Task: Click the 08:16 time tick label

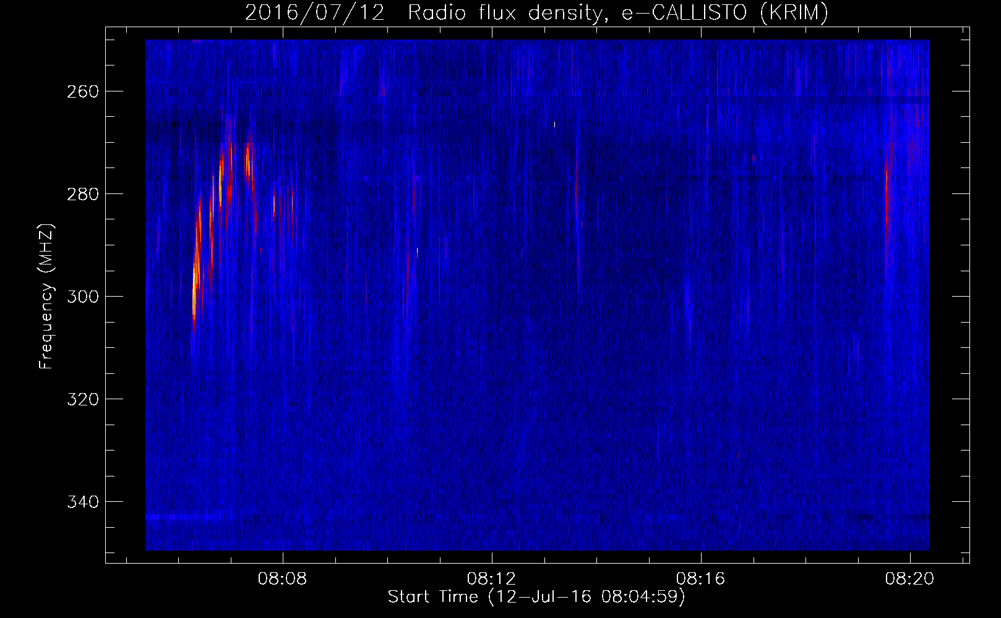Action: coord(701,580)
